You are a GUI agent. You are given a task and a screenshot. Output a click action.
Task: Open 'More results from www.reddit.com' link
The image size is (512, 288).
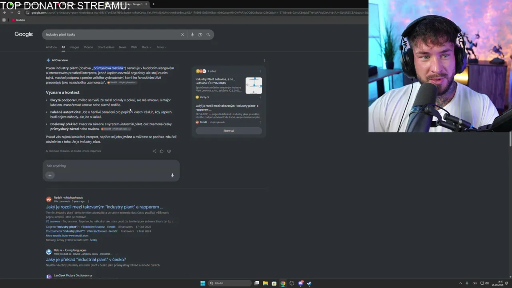click(67, 236)
